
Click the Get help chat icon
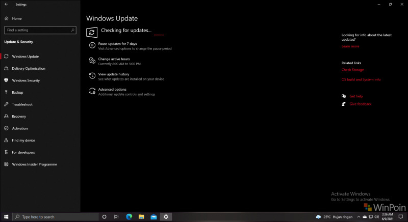coord(343,96)
